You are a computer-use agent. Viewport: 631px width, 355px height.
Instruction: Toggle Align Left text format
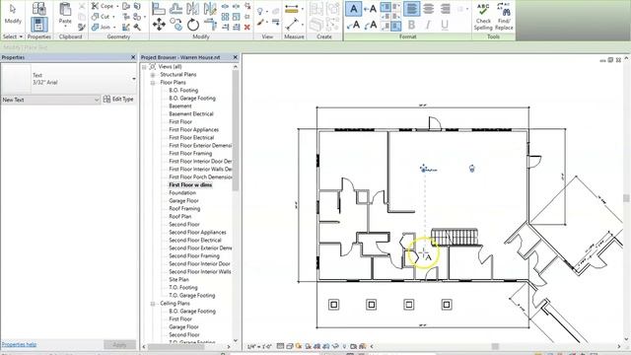[x=411, y=9]
